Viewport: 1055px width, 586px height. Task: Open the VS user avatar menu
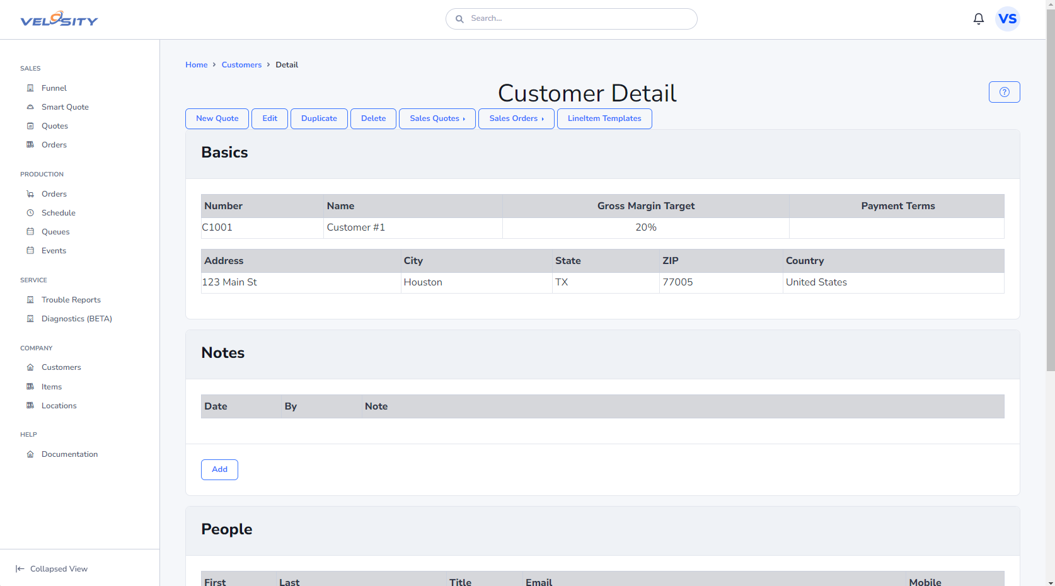[x=1007, y=19]
